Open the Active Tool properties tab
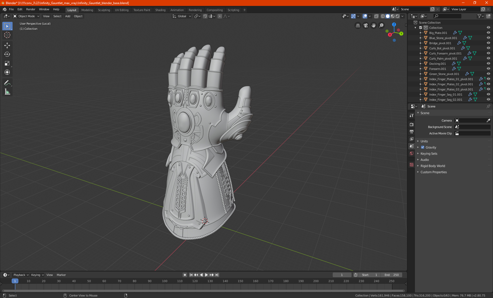Screen dimensions: 493x298 [412, 115]
